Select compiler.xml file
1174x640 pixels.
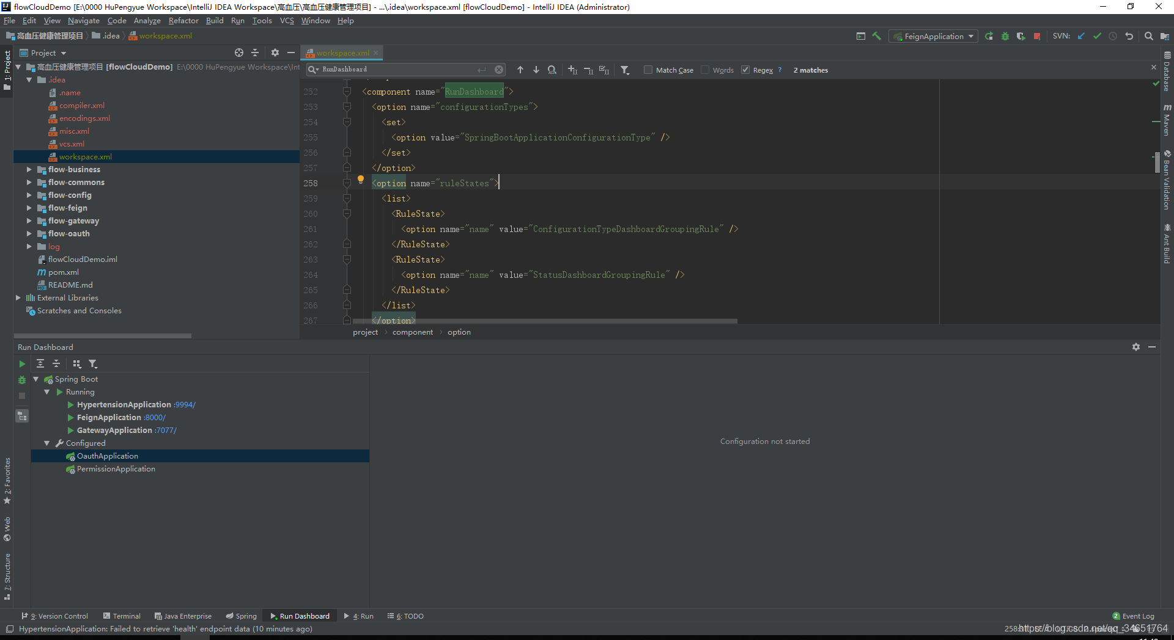tap(82, 105)
